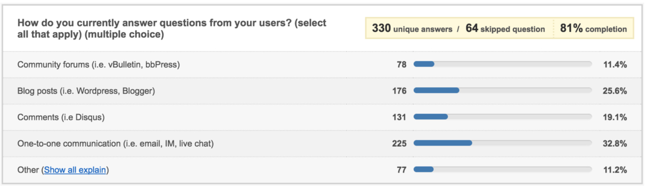This screenshot has height=189, width=646.
Task: Open the Show all explain link
Action: 75,170
